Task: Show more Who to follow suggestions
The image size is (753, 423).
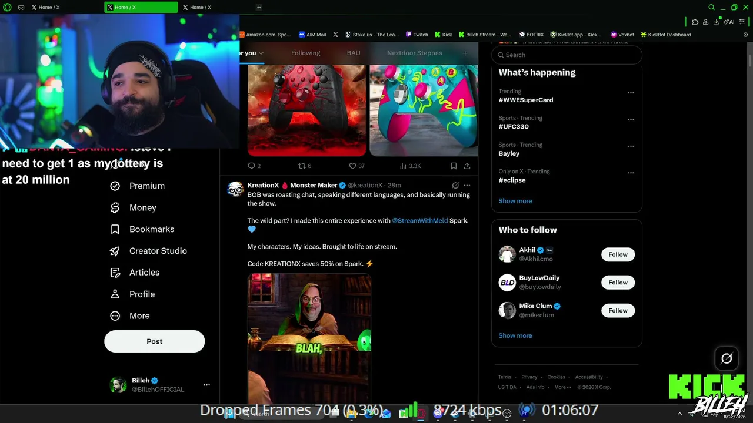Action: pos(515,335)
